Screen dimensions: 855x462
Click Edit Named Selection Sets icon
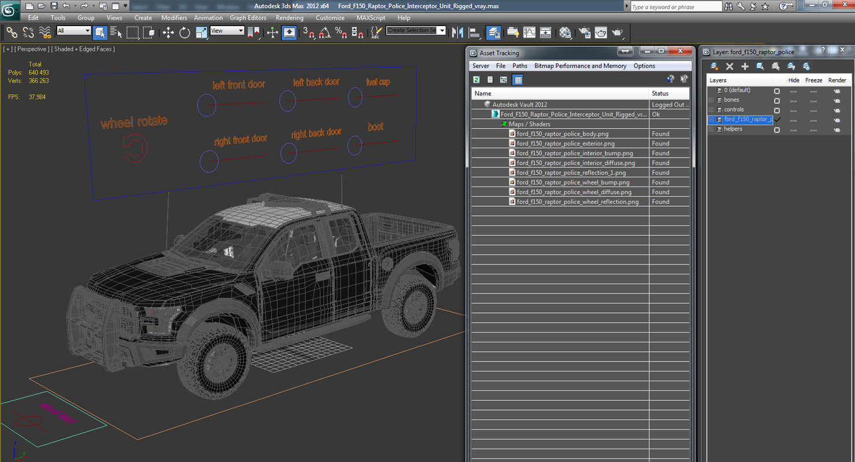pos(376,32)
